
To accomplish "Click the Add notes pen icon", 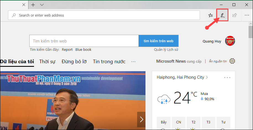I will point(223,15).
